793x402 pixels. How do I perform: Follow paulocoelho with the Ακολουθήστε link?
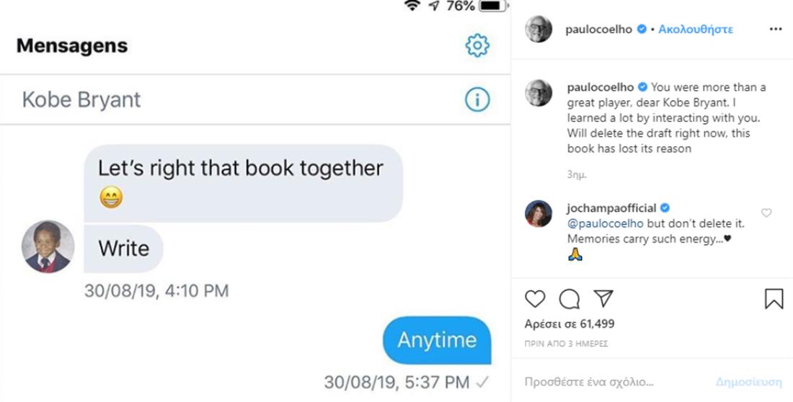[x=696, y=30]
